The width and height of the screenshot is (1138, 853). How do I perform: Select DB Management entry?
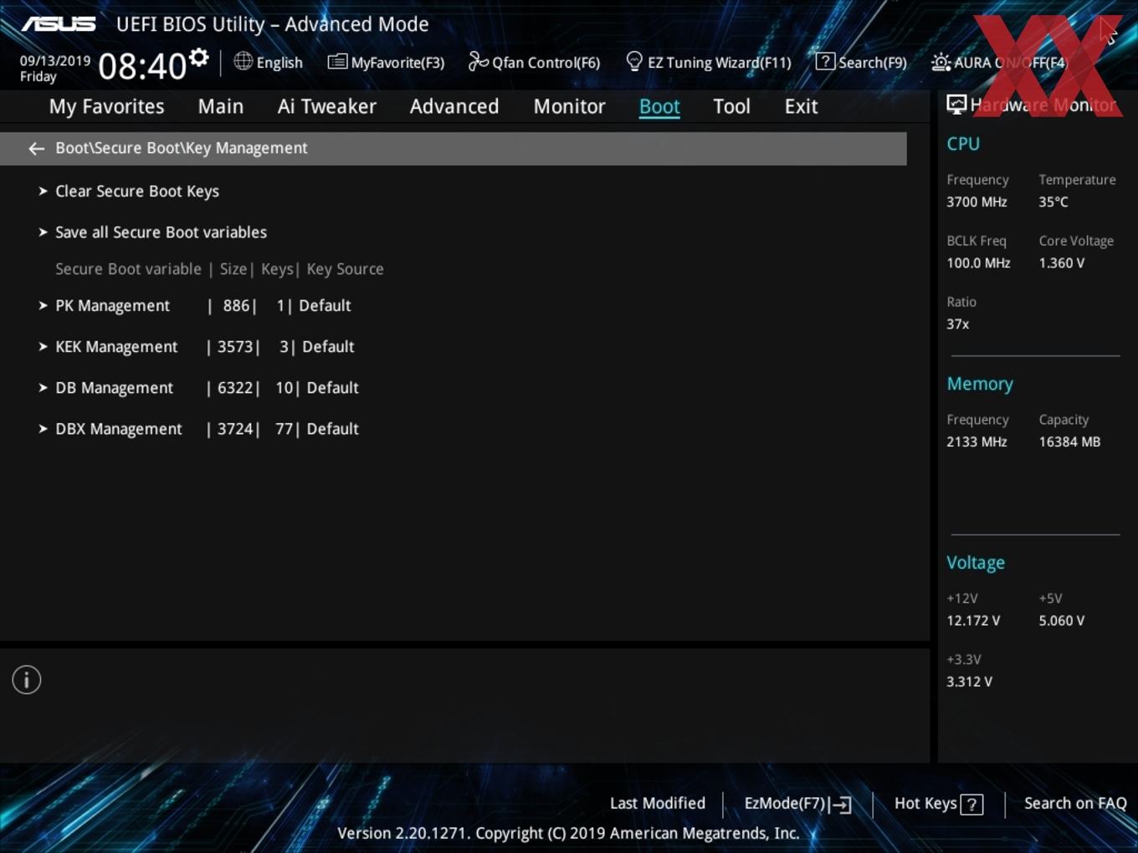[x=114, y=387]
